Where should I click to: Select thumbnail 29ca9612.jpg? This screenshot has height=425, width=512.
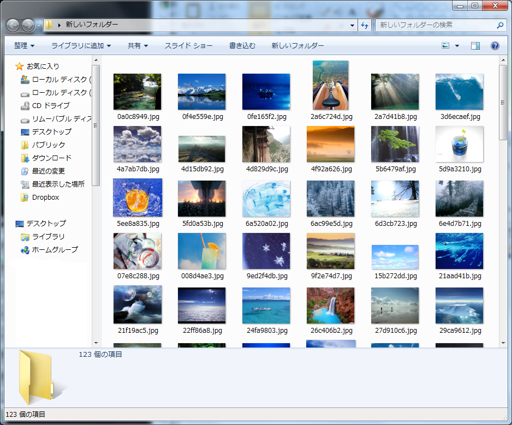[x=460, y=306]
